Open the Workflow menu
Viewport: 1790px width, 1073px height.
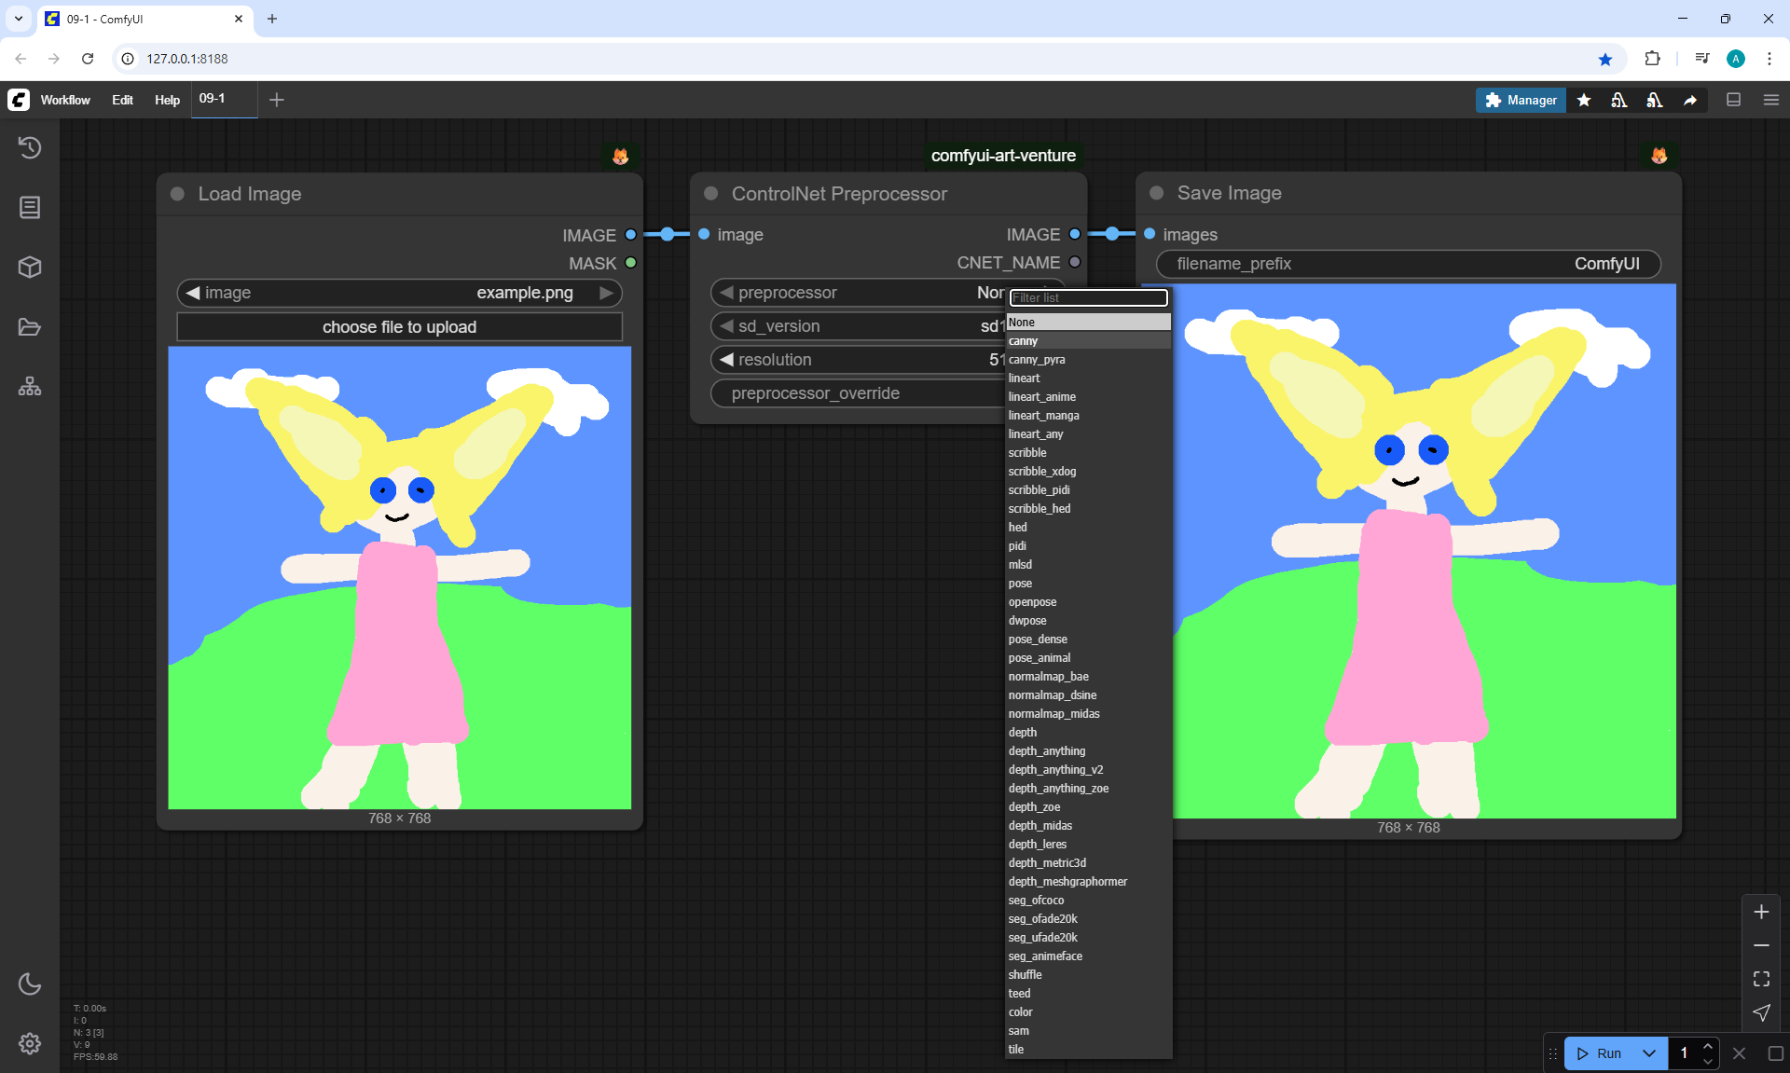click(x=65, y=100)
